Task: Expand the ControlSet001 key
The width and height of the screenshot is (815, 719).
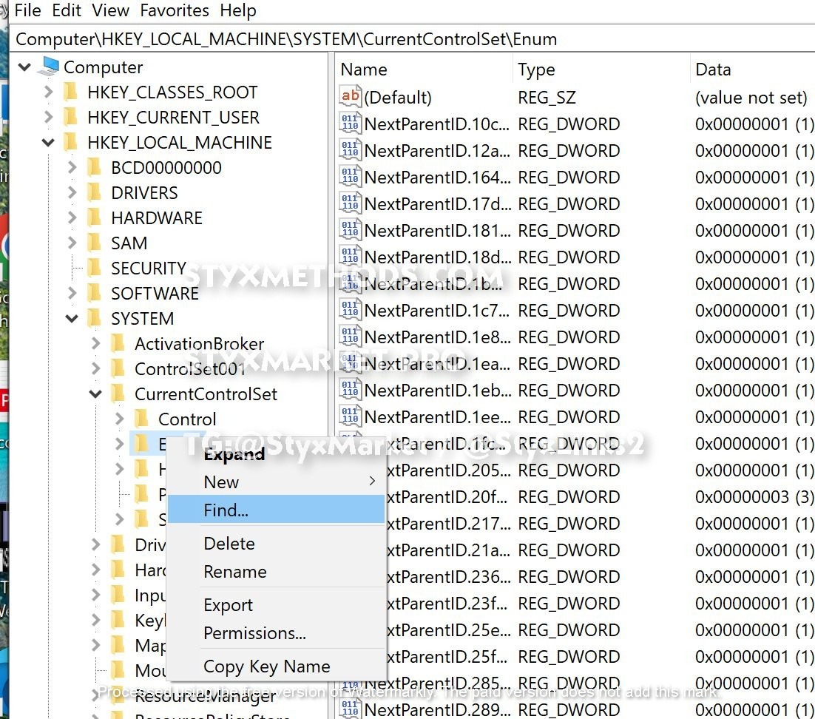Action: [95, 368]
